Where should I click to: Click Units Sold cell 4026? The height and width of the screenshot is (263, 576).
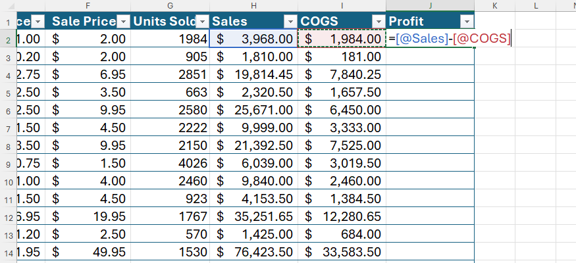coord(170,163)
